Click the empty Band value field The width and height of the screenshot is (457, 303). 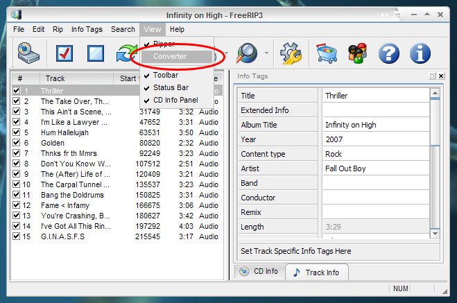click(x=376, y=183)
